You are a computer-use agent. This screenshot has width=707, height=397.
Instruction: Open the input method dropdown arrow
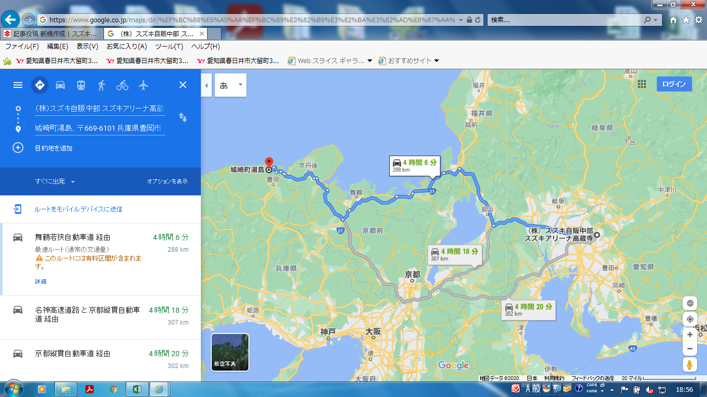(x=240, y=85)
